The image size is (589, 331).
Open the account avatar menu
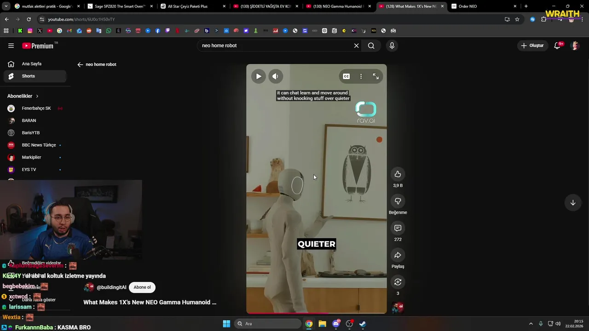pyautogui.click(x=575, y=46)
